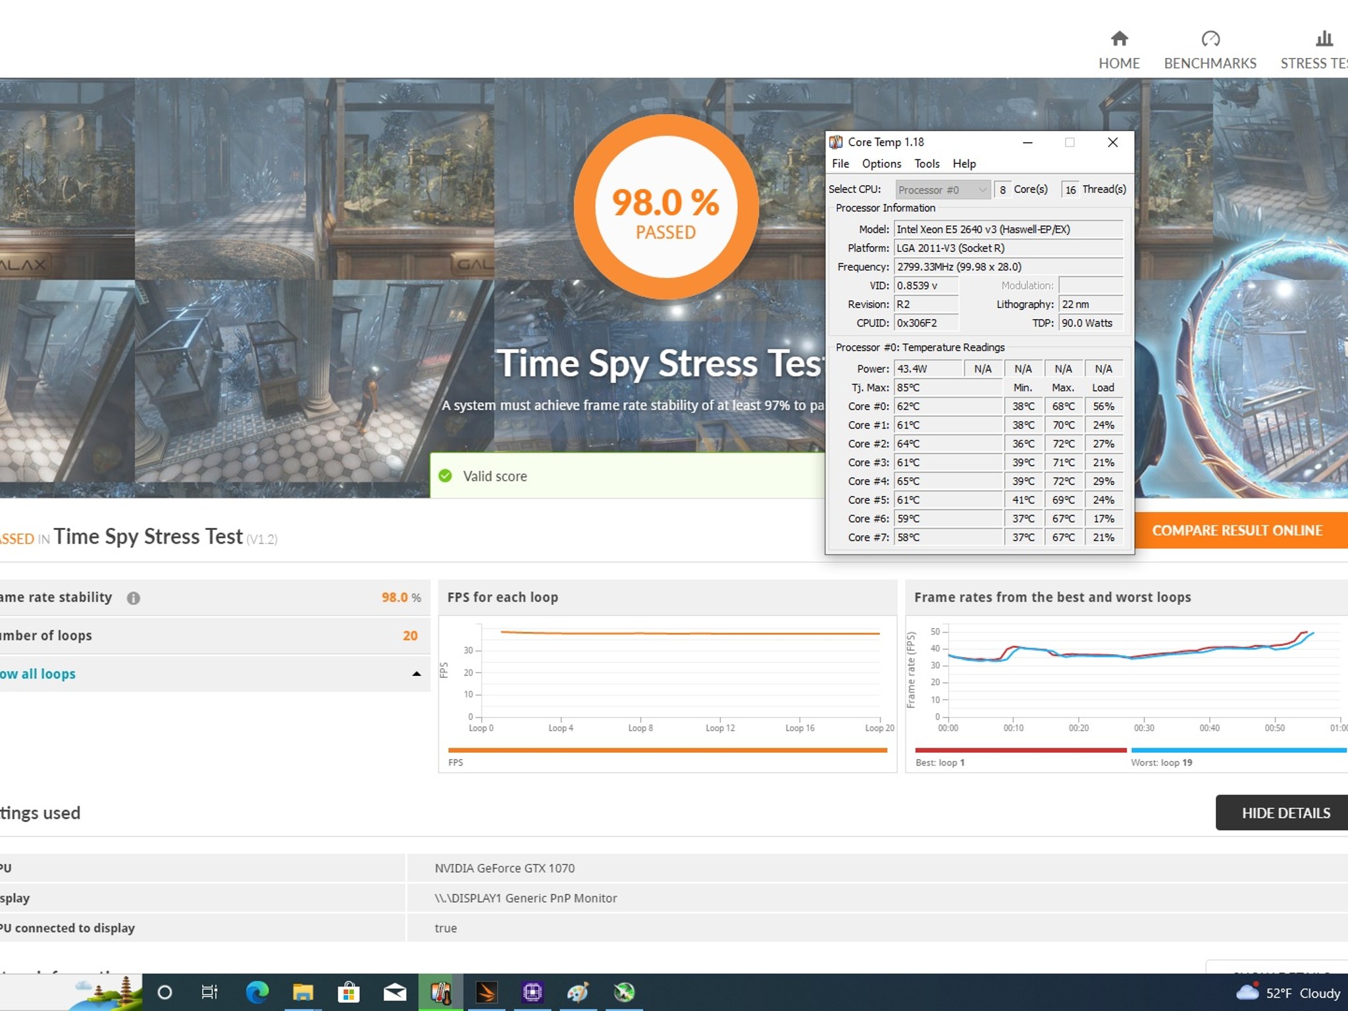Click the frame rate stability info icon

[134, 598]
